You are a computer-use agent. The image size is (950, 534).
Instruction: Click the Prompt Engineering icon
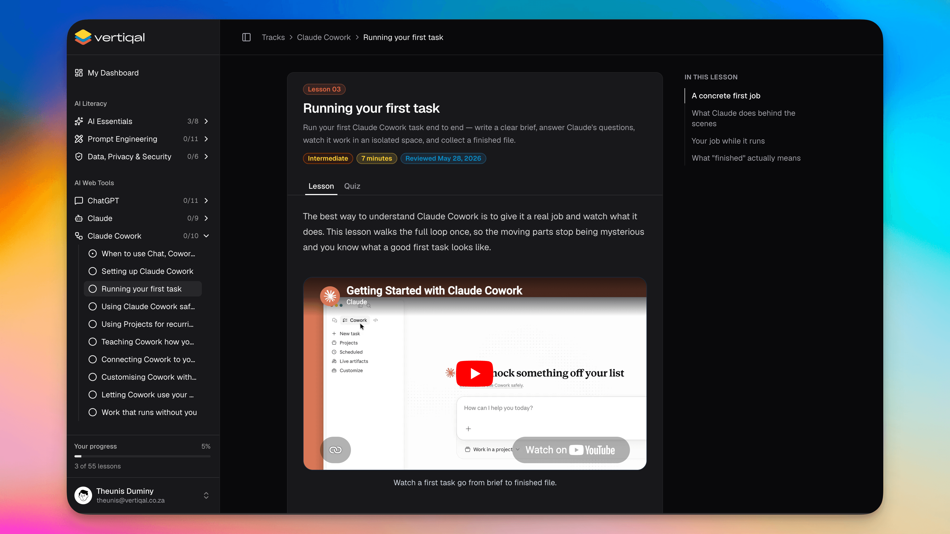(x=79, y=139)
